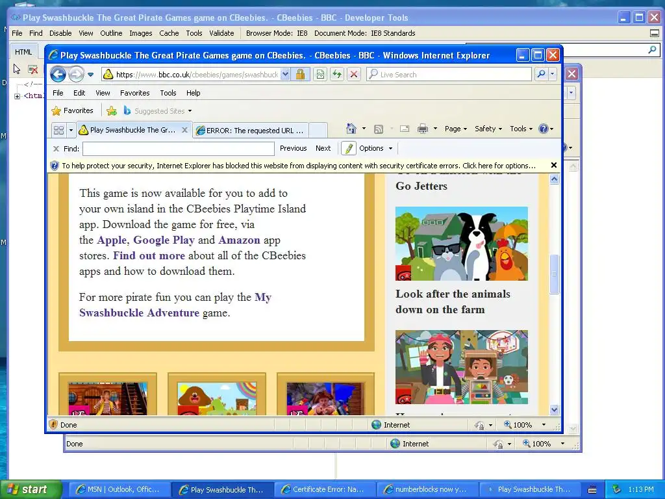Open the Quick Tabs grid icon
The width and height of the screenshot is (665, 499).
point(58,130)
